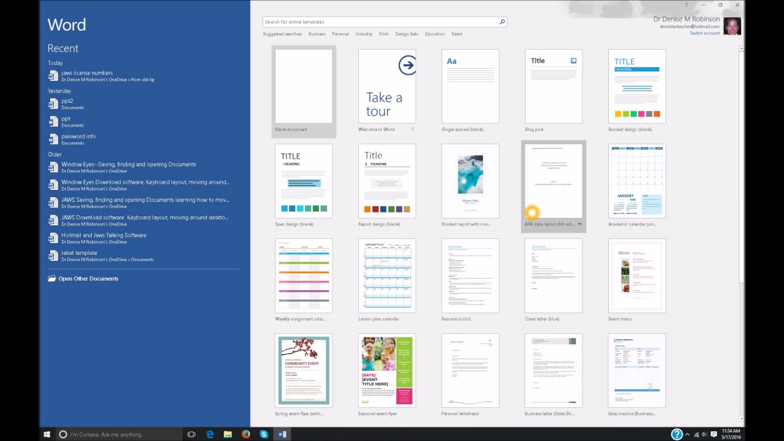This screenshot has height=441, width=784.
Task: Open Microsoft Edge from the taskbar
Action: tap(210, 434)
